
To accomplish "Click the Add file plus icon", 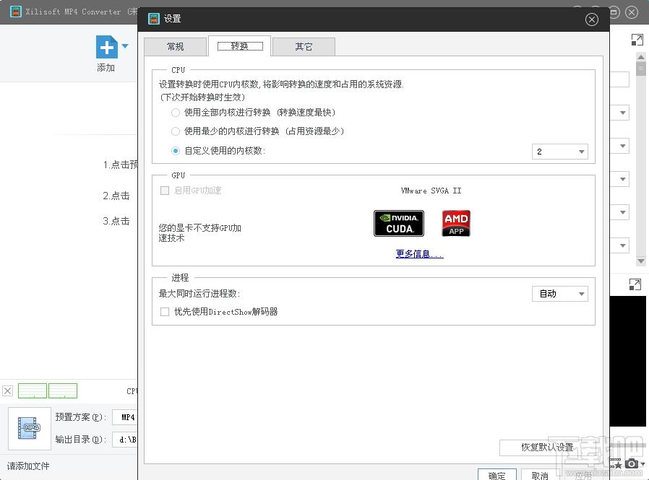I will [x=106, y=47].
